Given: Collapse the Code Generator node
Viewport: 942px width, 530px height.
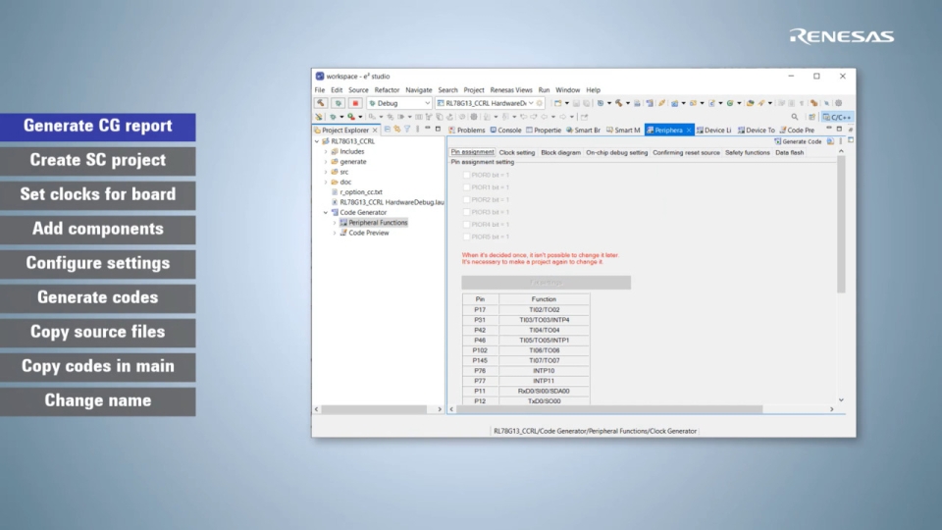Looking at the screenshot, I should click(326, 213).
